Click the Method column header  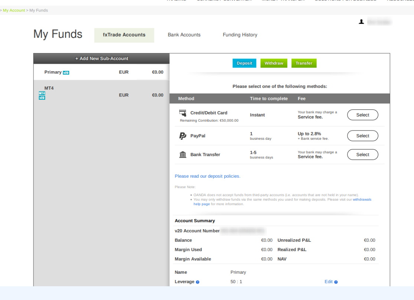point(186,99)
